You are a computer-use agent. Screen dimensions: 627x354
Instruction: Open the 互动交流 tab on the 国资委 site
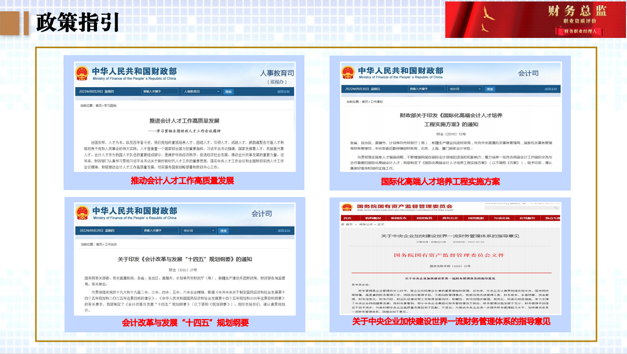(501, 218)
